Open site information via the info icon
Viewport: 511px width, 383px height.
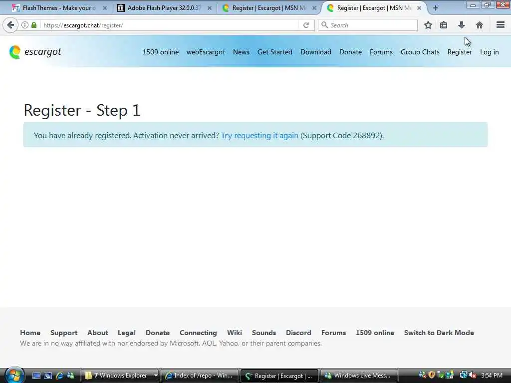pos(25,25)
